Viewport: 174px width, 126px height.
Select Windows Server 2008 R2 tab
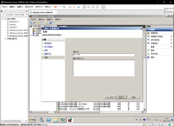click(43, 13)
